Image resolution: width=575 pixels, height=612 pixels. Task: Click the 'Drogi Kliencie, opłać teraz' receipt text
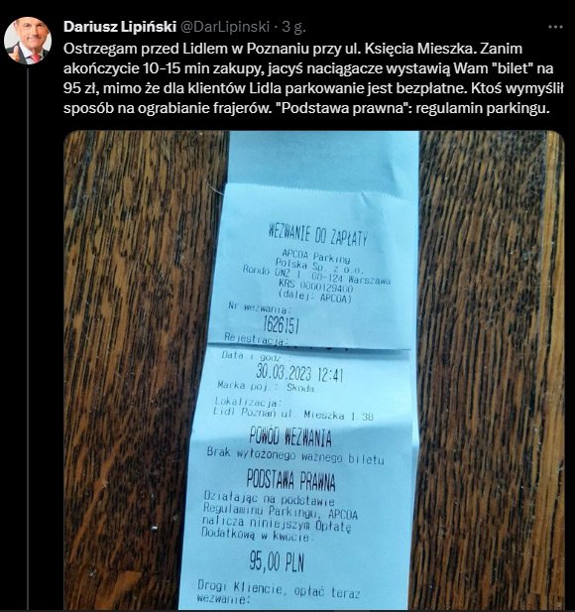(x=279, y=589)
